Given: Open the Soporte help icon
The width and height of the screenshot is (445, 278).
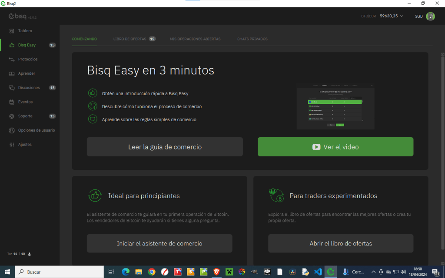Looking at the screenshot, I should tap(12, 116).
